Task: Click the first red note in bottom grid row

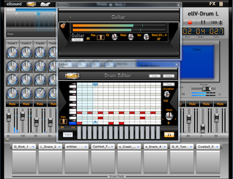Action: pos(80,123)
